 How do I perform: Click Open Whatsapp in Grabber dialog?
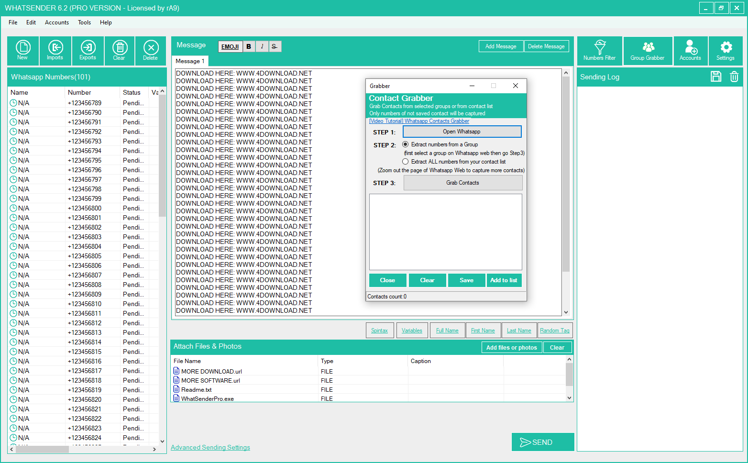pos(462,132)
